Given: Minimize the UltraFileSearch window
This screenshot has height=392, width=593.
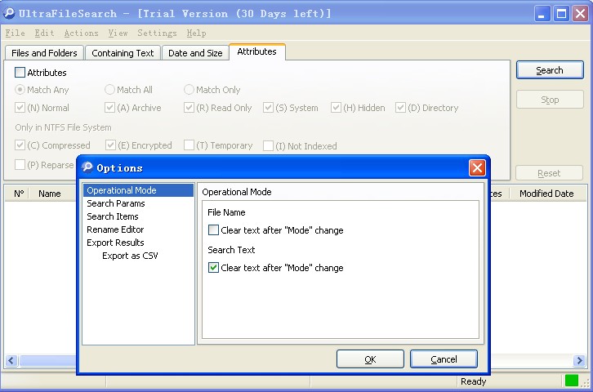Looking at the screenshot, I should point(542,14).
